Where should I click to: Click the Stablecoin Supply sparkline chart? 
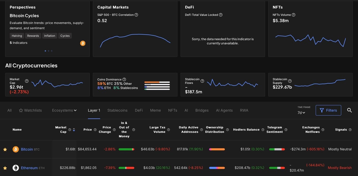click(320, 83)
